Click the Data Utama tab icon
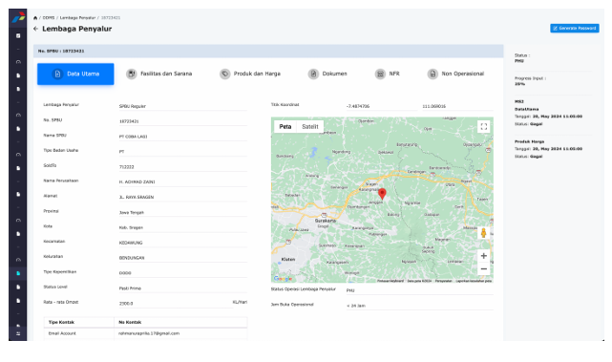The width and height of the screenshot is (612, 362). coord(57,74)
